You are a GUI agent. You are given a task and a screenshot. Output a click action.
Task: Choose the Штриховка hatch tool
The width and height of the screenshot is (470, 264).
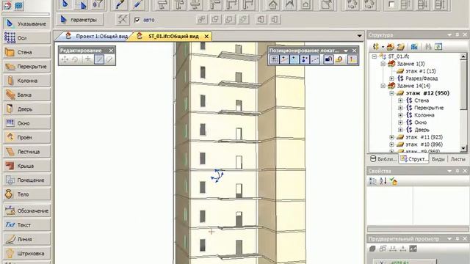[26, 253]
